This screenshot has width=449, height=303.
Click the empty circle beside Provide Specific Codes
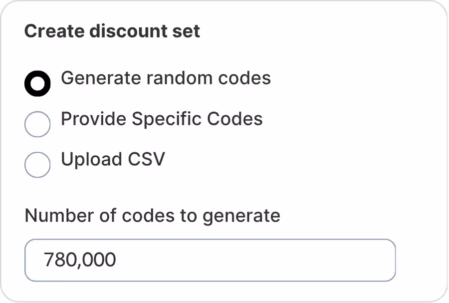click(37, 124)
